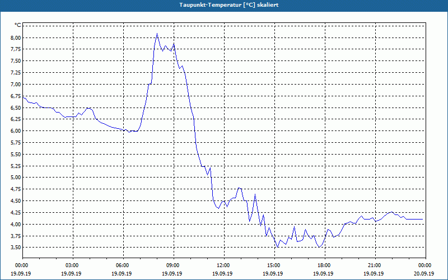
Task: Select the 19.09.19 date below 18:00
Action: (323, 273)
